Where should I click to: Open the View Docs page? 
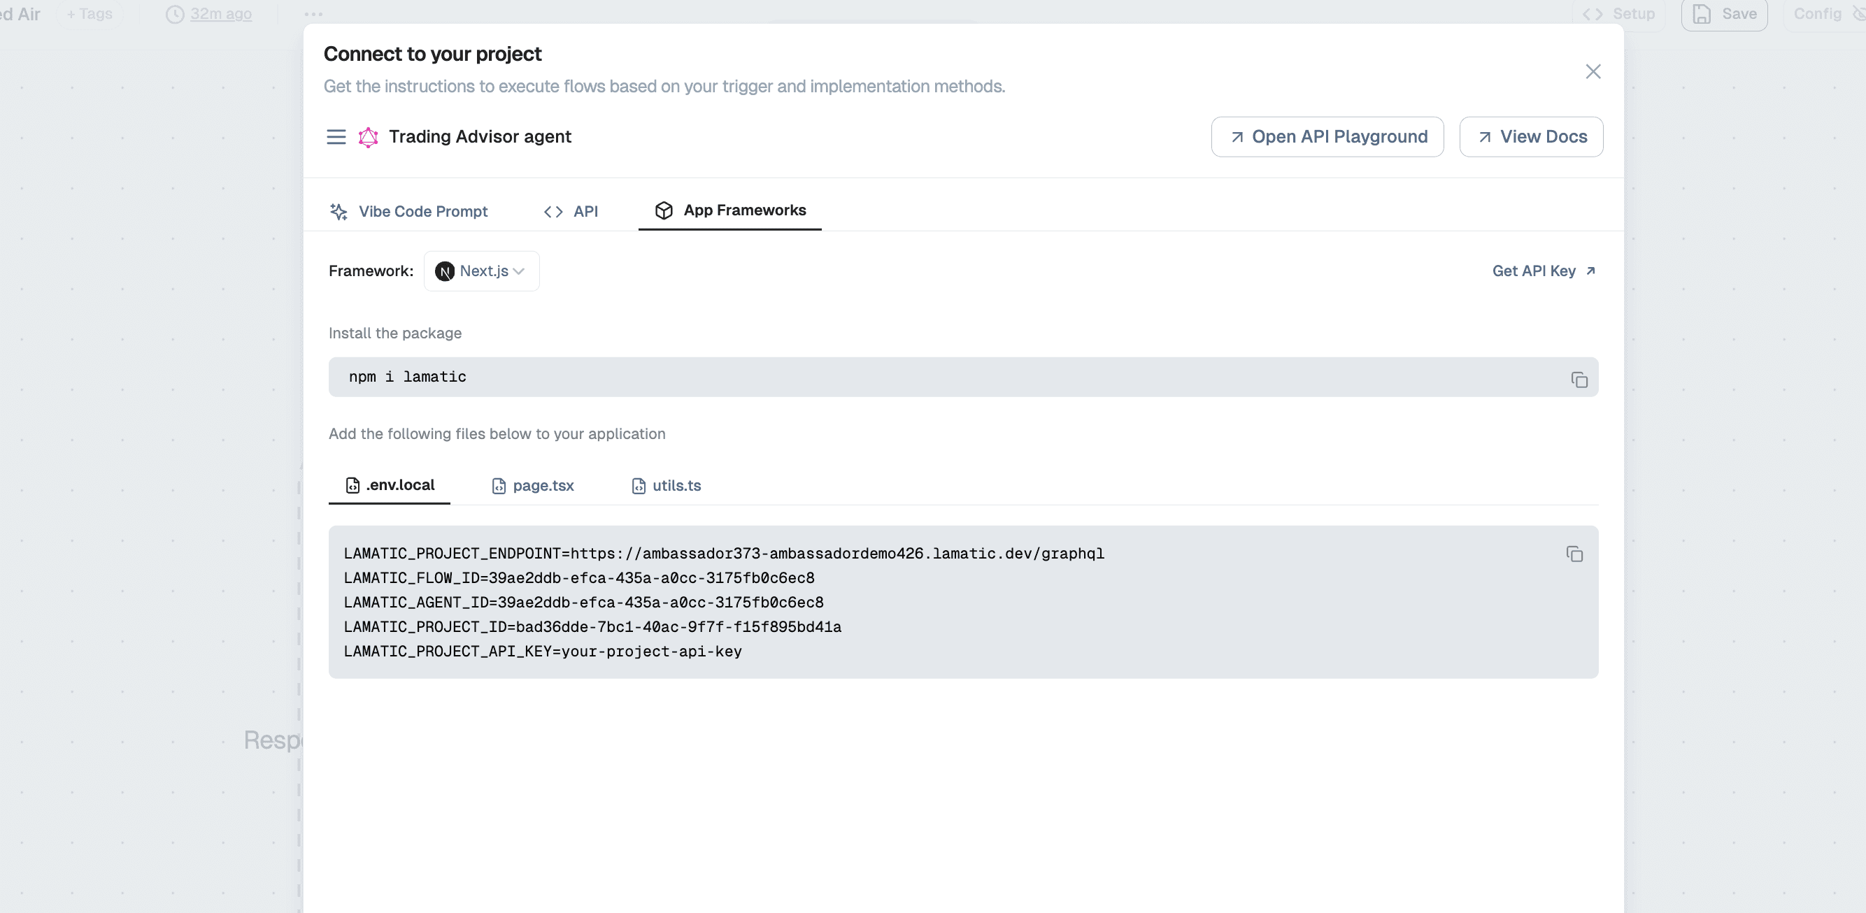pos(1532,137)
